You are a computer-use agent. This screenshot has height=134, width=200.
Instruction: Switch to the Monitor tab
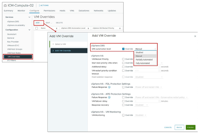point(21,11)
